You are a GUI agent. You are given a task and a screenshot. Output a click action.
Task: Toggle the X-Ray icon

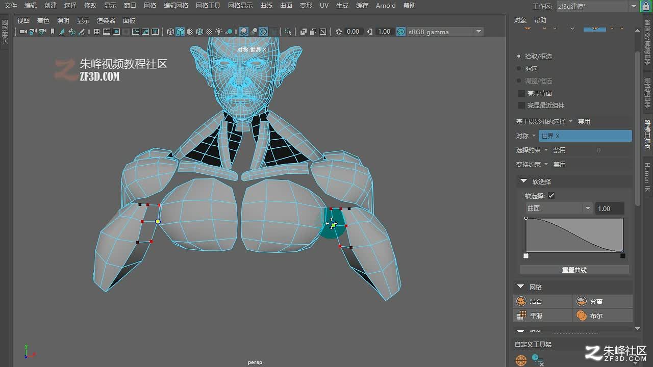point(304,32)
